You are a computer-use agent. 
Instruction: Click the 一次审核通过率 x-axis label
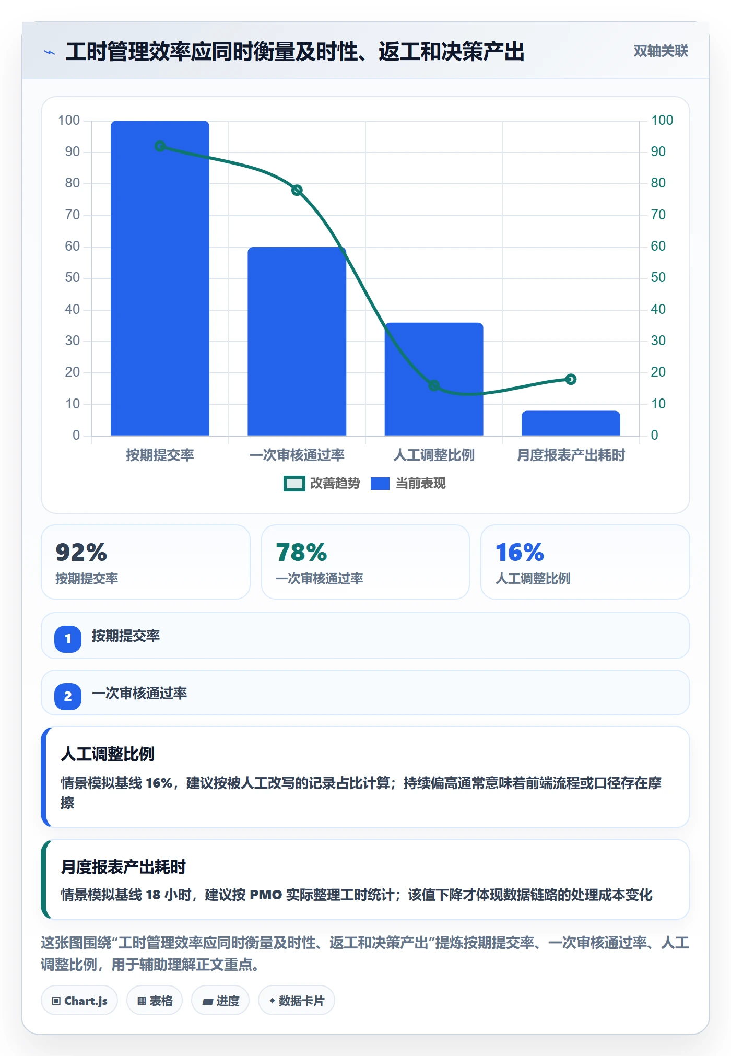pyautogui.click(x=297, y=455)
